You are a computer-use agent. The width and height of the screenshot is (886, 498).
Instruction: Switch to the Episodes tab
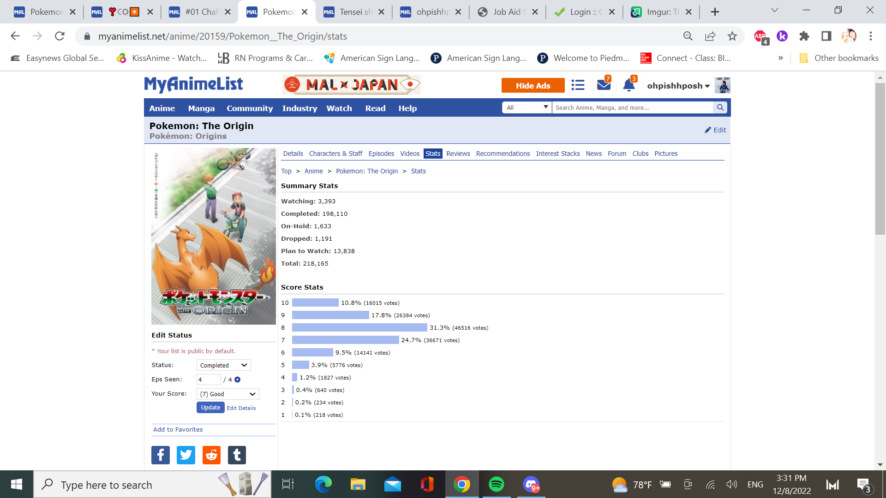click(x=381, y=154)
